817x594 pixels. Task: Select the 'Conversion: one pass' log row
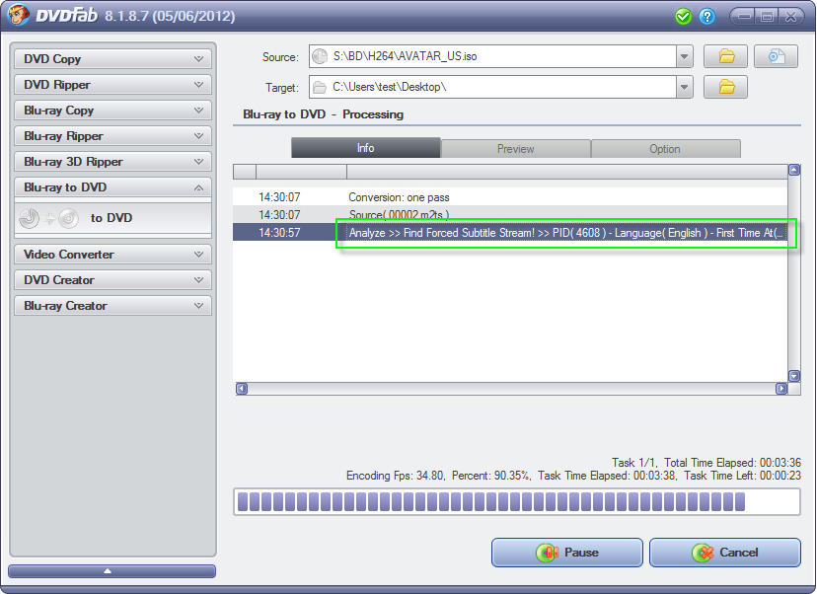point(510,197)
